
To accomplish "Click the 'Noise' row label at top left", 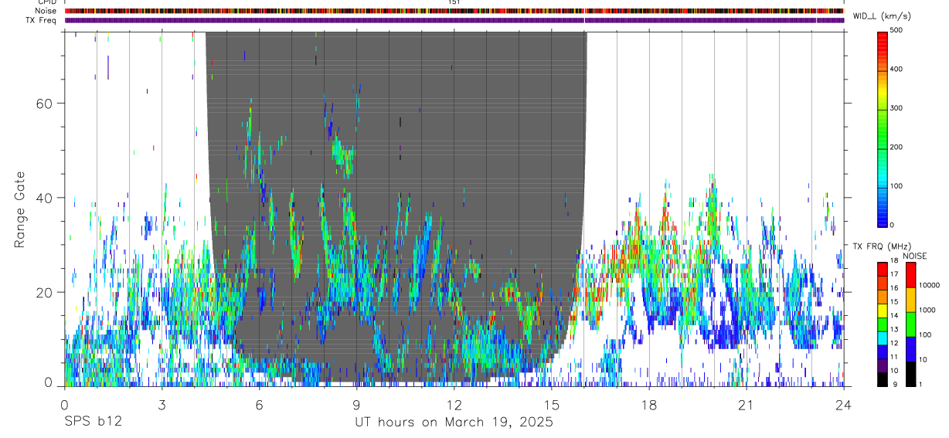I will [46, 12].
